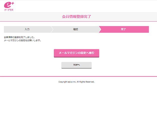This screenshot has width=157, height=134.
Task: Click the eplus pink logo icon
Action: coord(9,5)
